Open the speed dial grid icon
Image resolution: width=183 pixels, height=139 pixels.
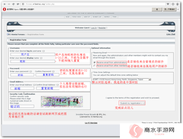pos(18,4)
